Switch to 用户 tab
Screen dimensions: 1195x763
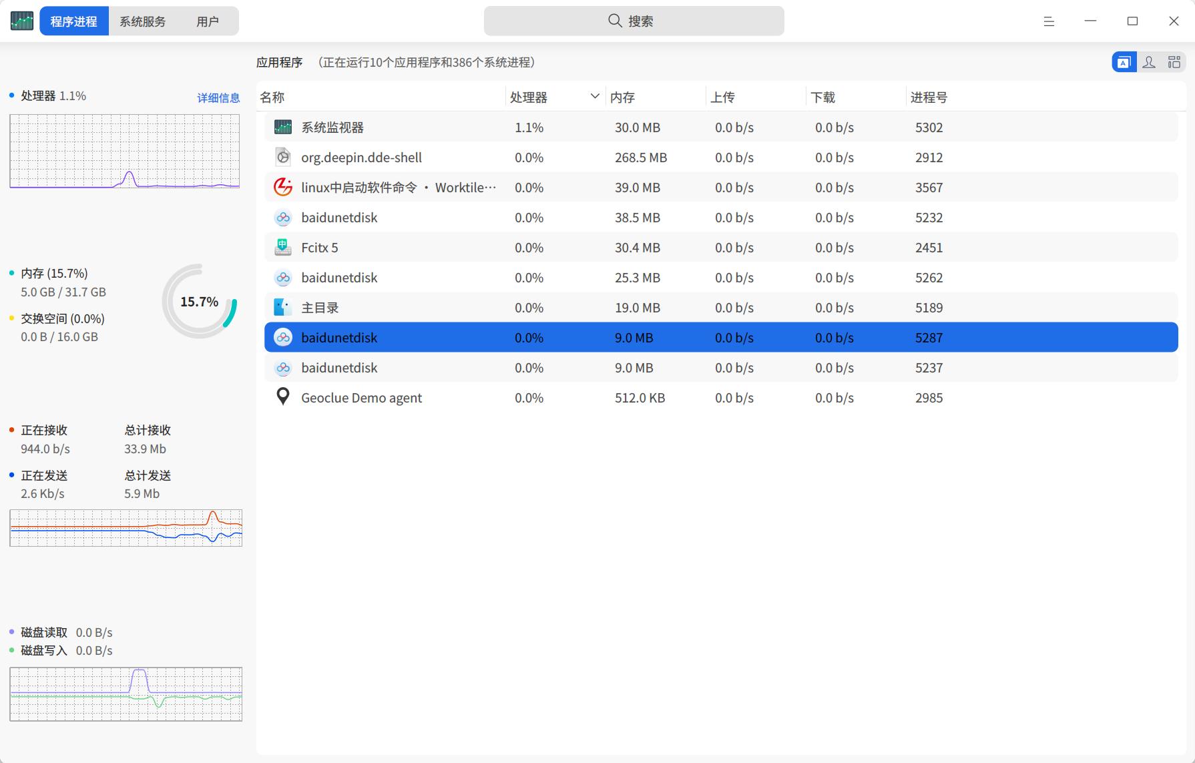tap(208, 21)
